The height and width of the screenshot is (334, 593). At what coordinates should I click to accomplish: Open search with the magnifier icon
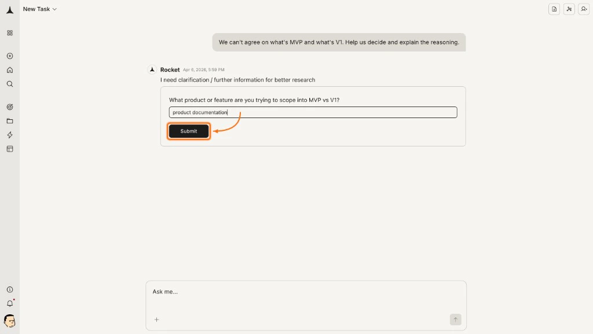tap(9, 84)
